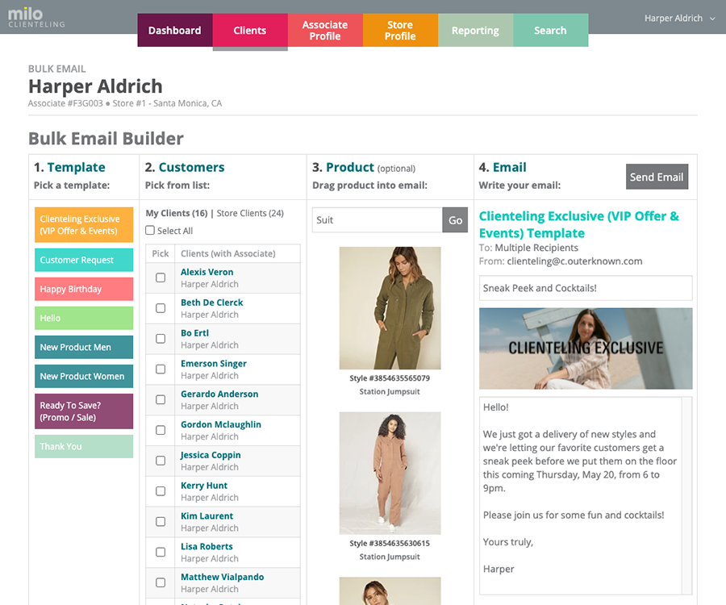
Task: Check the box for Kerry Hunt
Action: (x=161, y=491)
